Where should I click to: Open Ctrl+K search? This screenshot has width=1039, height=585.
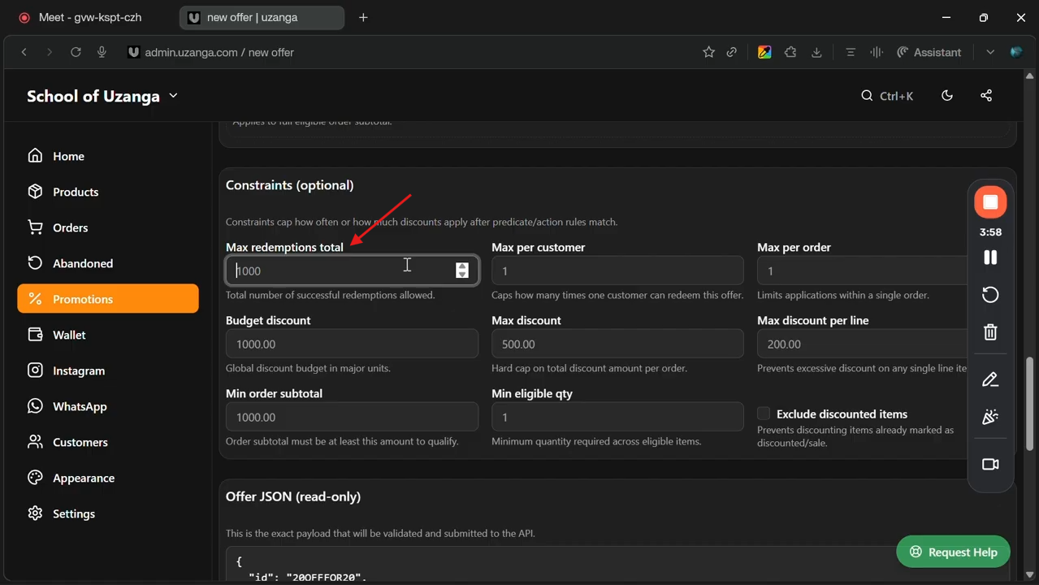(887, 96)
